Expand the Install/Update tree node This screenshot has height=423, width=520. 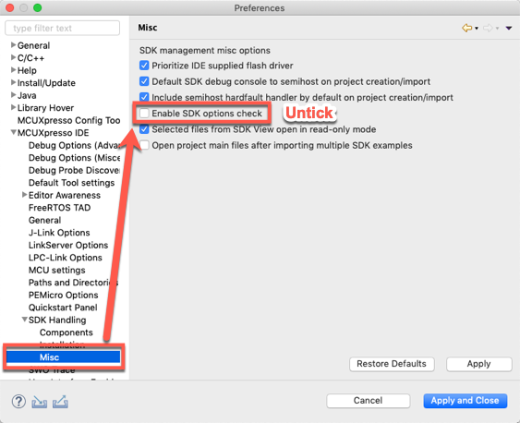pyautogui.click(x=13, y=82)
